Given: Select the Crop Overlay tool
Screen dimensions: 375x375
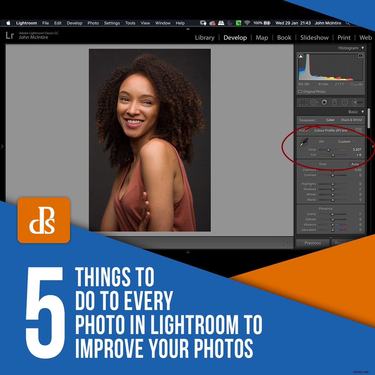Looking at the screenshot, I should tap(303, 102).
